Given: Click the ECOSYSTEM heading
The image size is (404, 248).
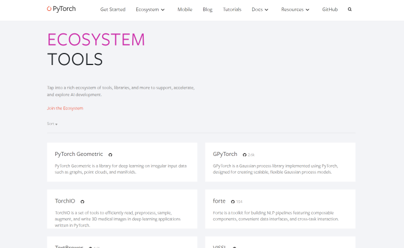Looking at the screenshot, I should pos(96,40).
